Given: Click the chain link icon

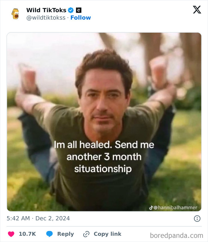Looking at the screenshot, I should coord(86,234).
